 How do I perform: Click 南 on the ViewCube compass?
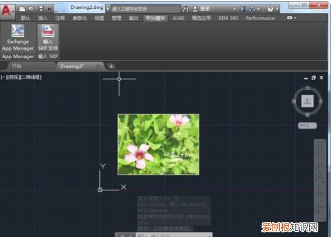pyautogui.click(x=308, y=115)
